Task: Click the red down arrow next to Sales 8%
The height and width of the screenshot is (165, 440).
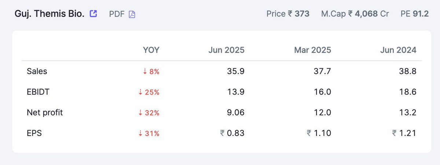Action: (145, 72)
